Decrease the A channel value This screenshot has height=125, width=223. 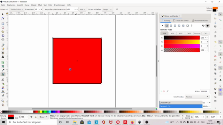[206, 50]
